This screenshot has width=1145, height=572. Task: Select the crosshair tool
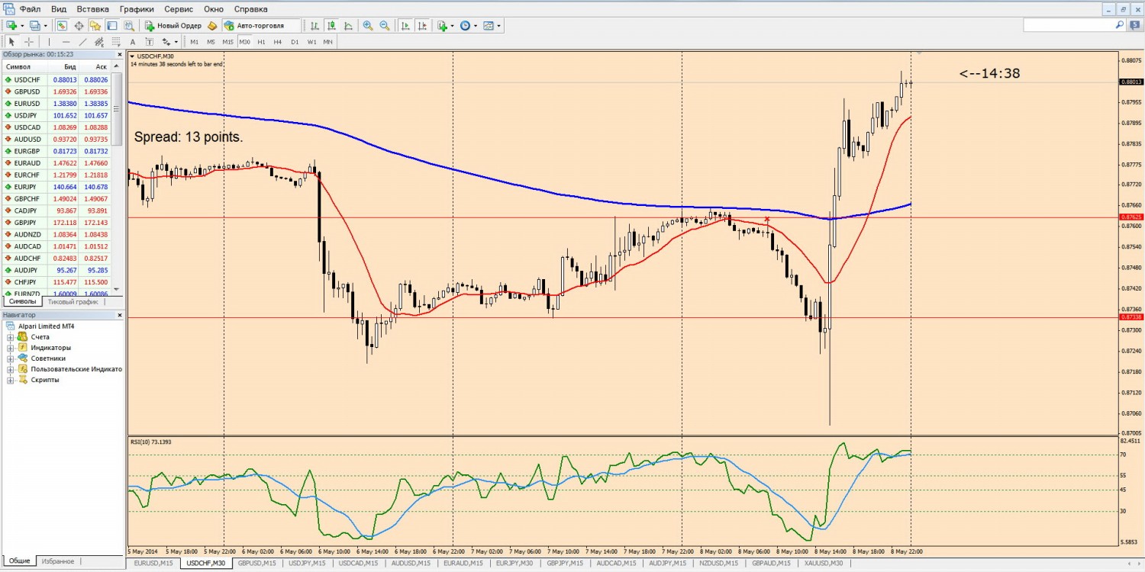[29, 42]
